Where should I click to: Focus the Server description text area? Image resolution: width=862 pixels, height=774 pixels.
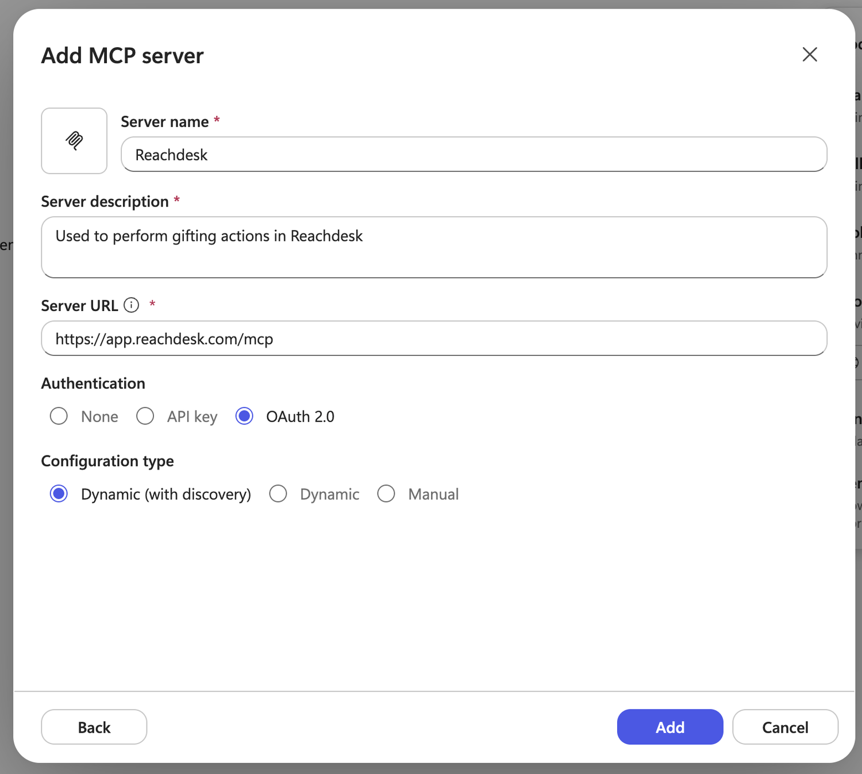tap(434, 247)
